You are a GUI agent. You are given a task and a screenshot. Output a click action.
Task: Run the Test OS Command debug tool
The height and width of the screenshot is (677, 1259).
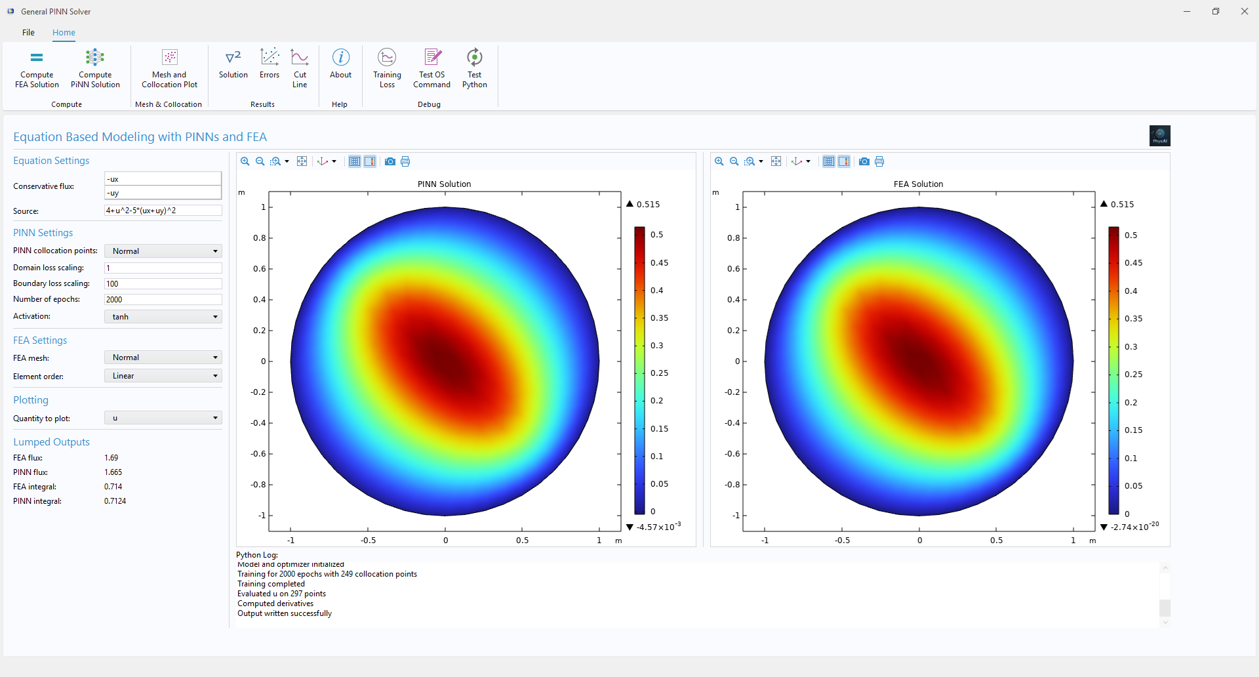(x=431, y=68)
